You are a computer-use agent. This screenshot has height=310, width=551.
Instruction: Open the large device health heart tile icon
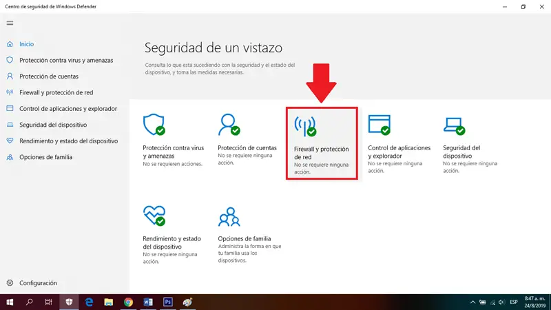154,216
